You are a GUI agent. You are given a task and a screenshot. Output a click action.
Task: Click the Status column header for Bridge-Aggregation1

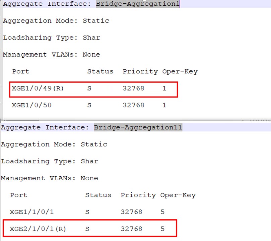point(100,71)
